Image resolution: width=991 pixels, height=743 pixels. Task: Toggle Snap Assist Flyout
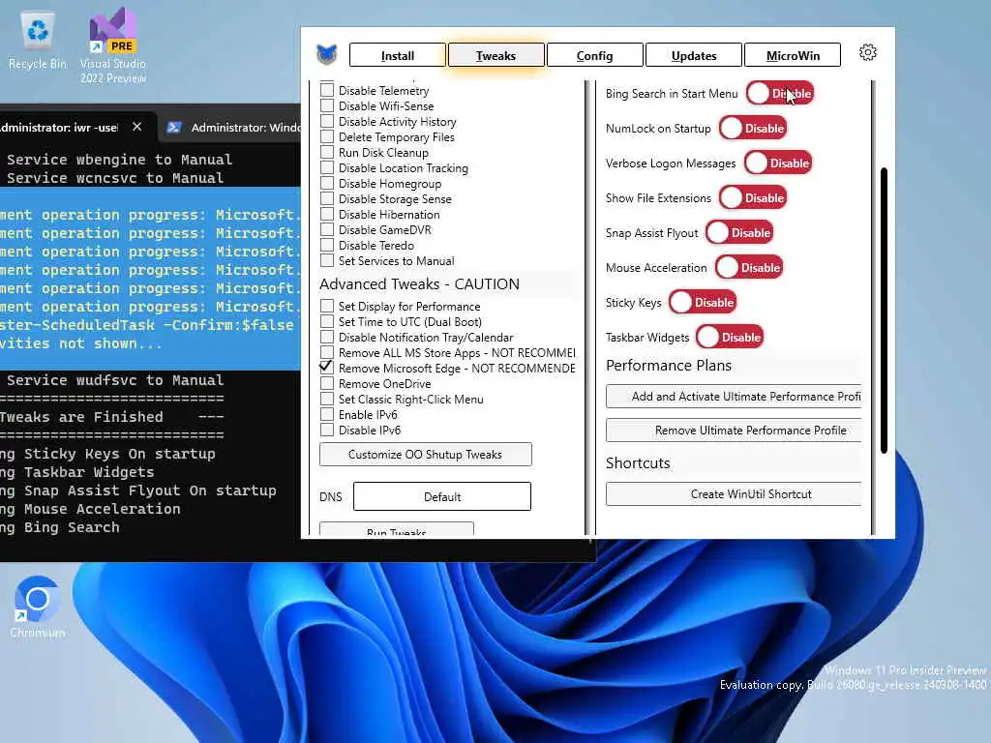[x=739, y=232]
